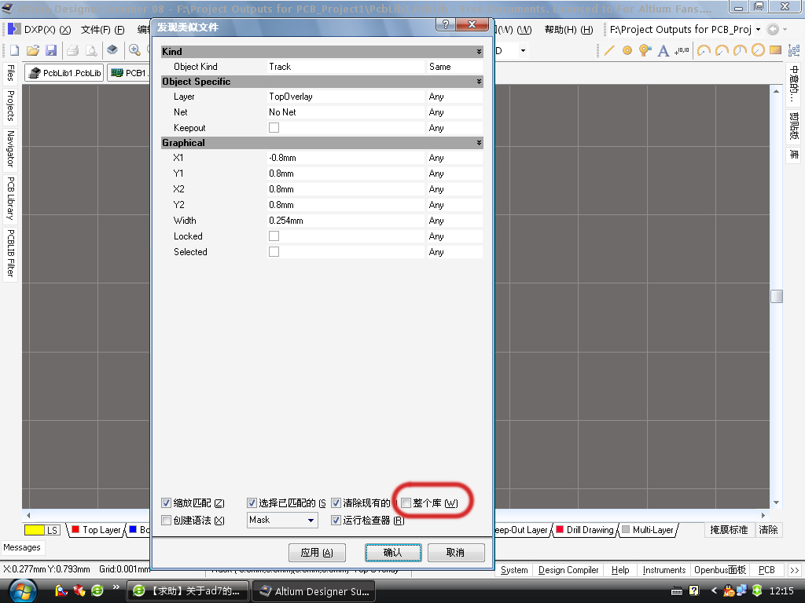Open the Object Kind 'Same' match dropdown
This screenshot has height=603, width=805.
tap(455, 67)
